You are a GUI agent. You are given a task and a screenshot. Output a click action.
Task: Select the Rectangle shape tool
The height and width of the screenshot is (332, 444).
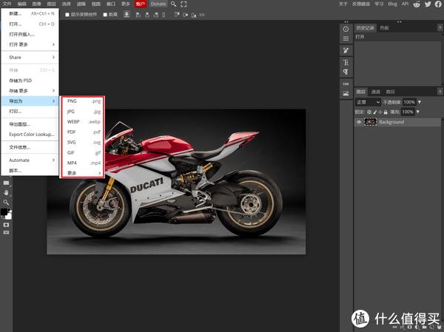[6, 183]
